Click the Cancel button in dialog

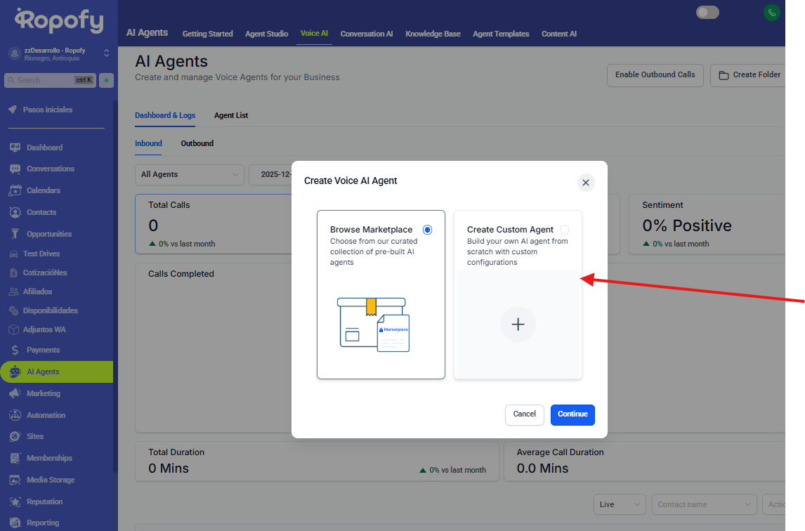[x=524, y=414]
